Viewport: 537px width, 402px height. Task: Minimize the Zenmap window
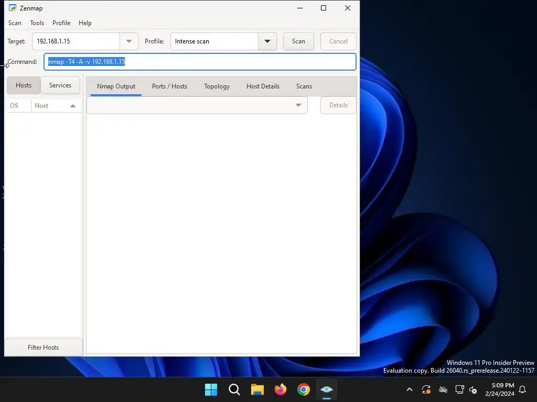[x=300, y=8]
